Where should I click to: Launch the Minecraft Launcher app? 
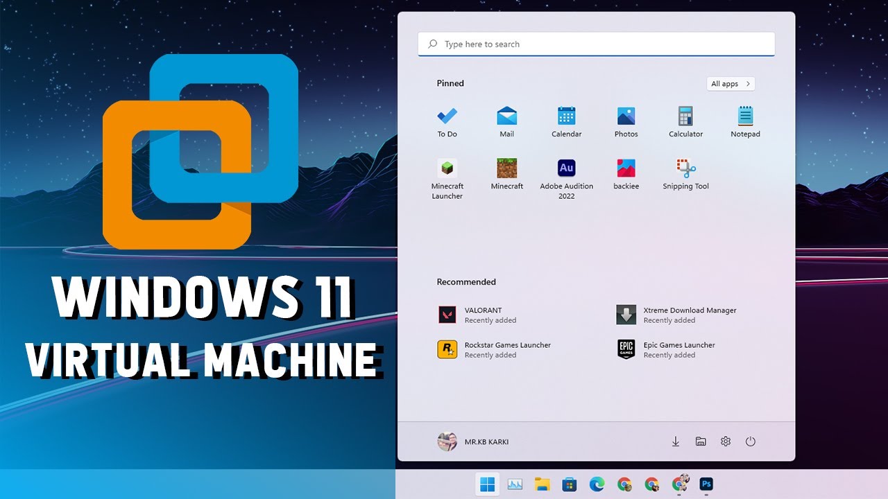[x=447, y=179]
